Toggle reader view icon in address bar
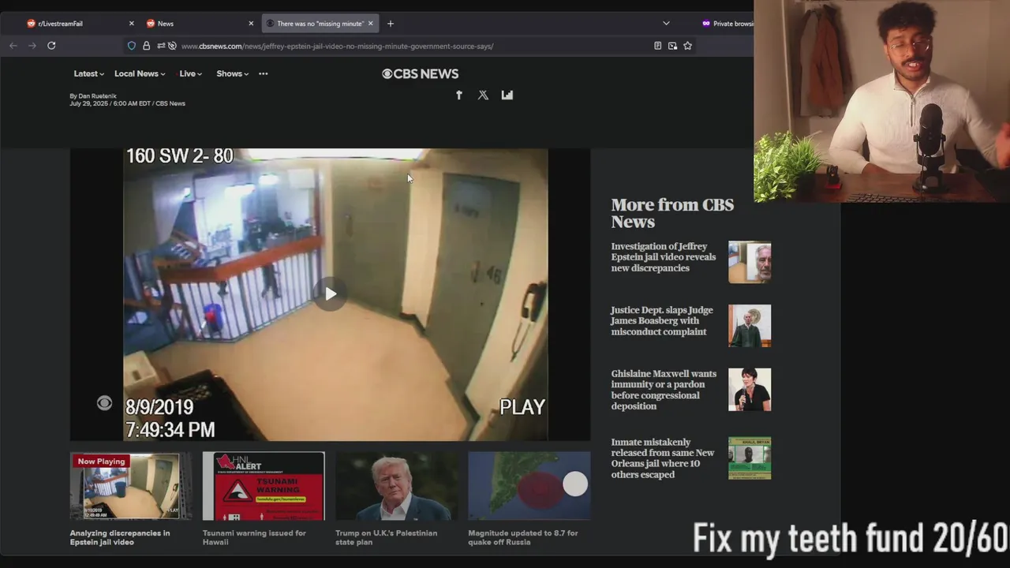The height and width of the screenshot is (568, 1010). pyautogui.click(x=657, y=46)
